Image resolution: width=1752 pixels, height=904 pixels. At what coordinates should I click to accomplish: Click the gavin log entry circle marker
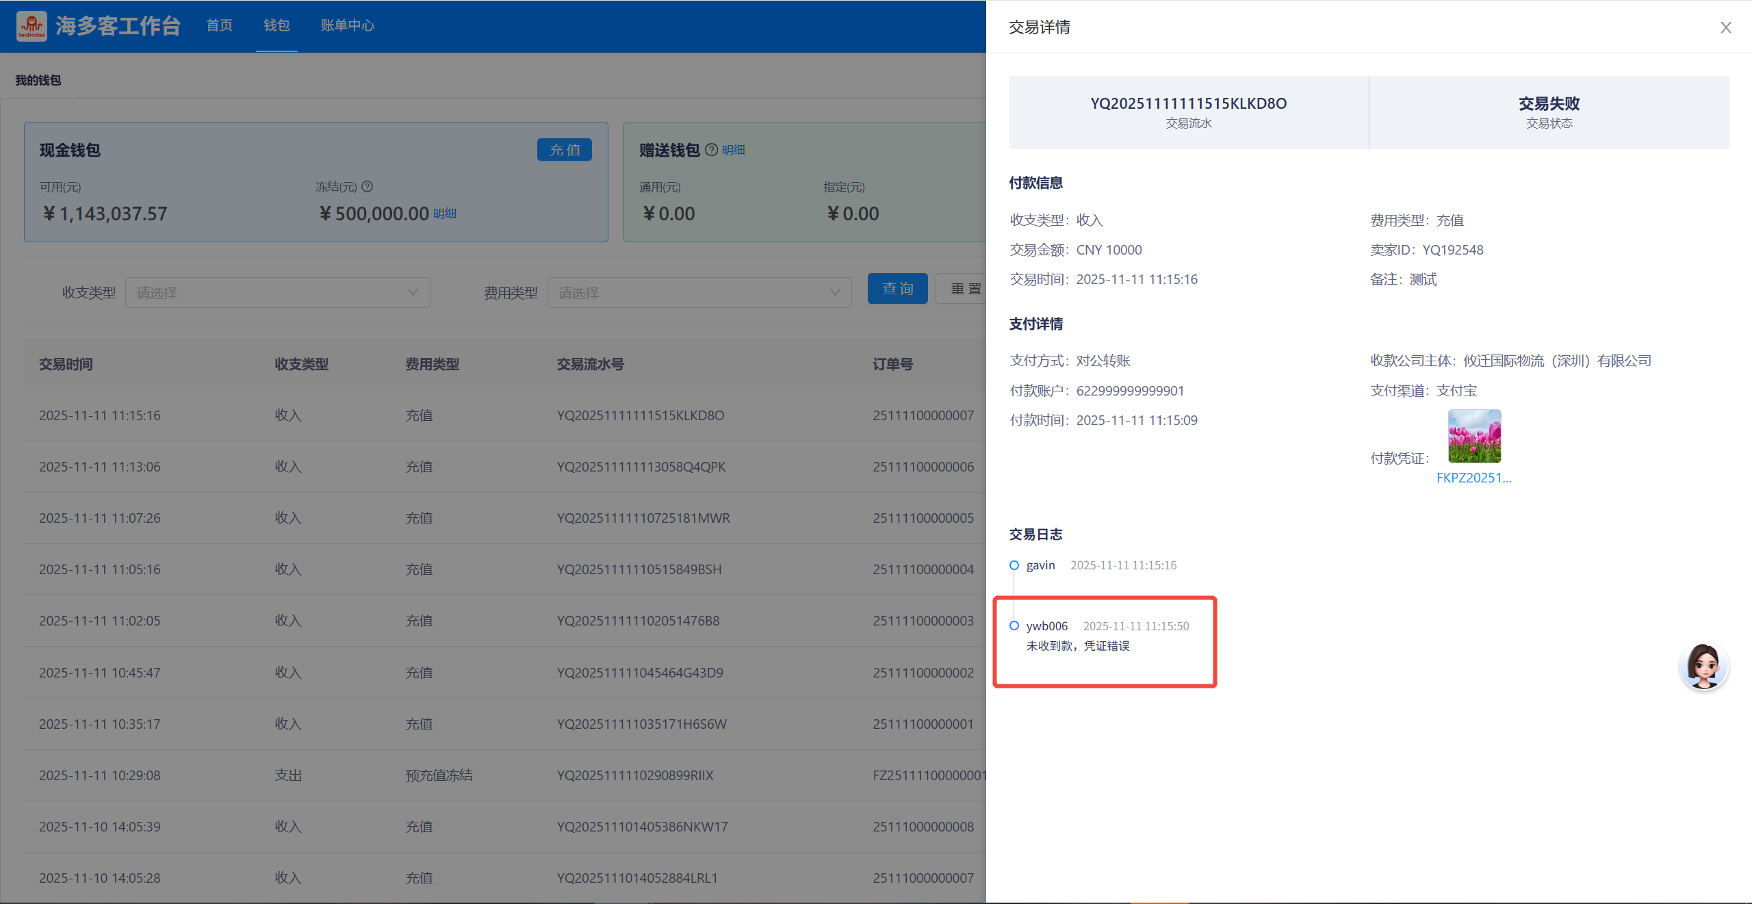[x=1014, y=565]
